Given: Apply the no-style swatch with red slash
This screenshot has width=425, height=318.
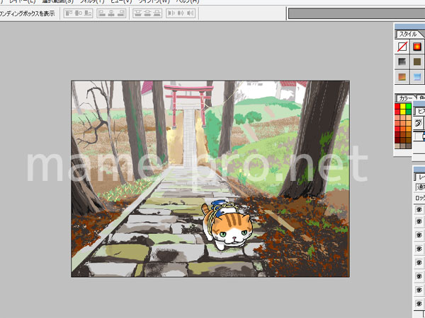Looking at the screenshot, I should [x=402, y=47].
